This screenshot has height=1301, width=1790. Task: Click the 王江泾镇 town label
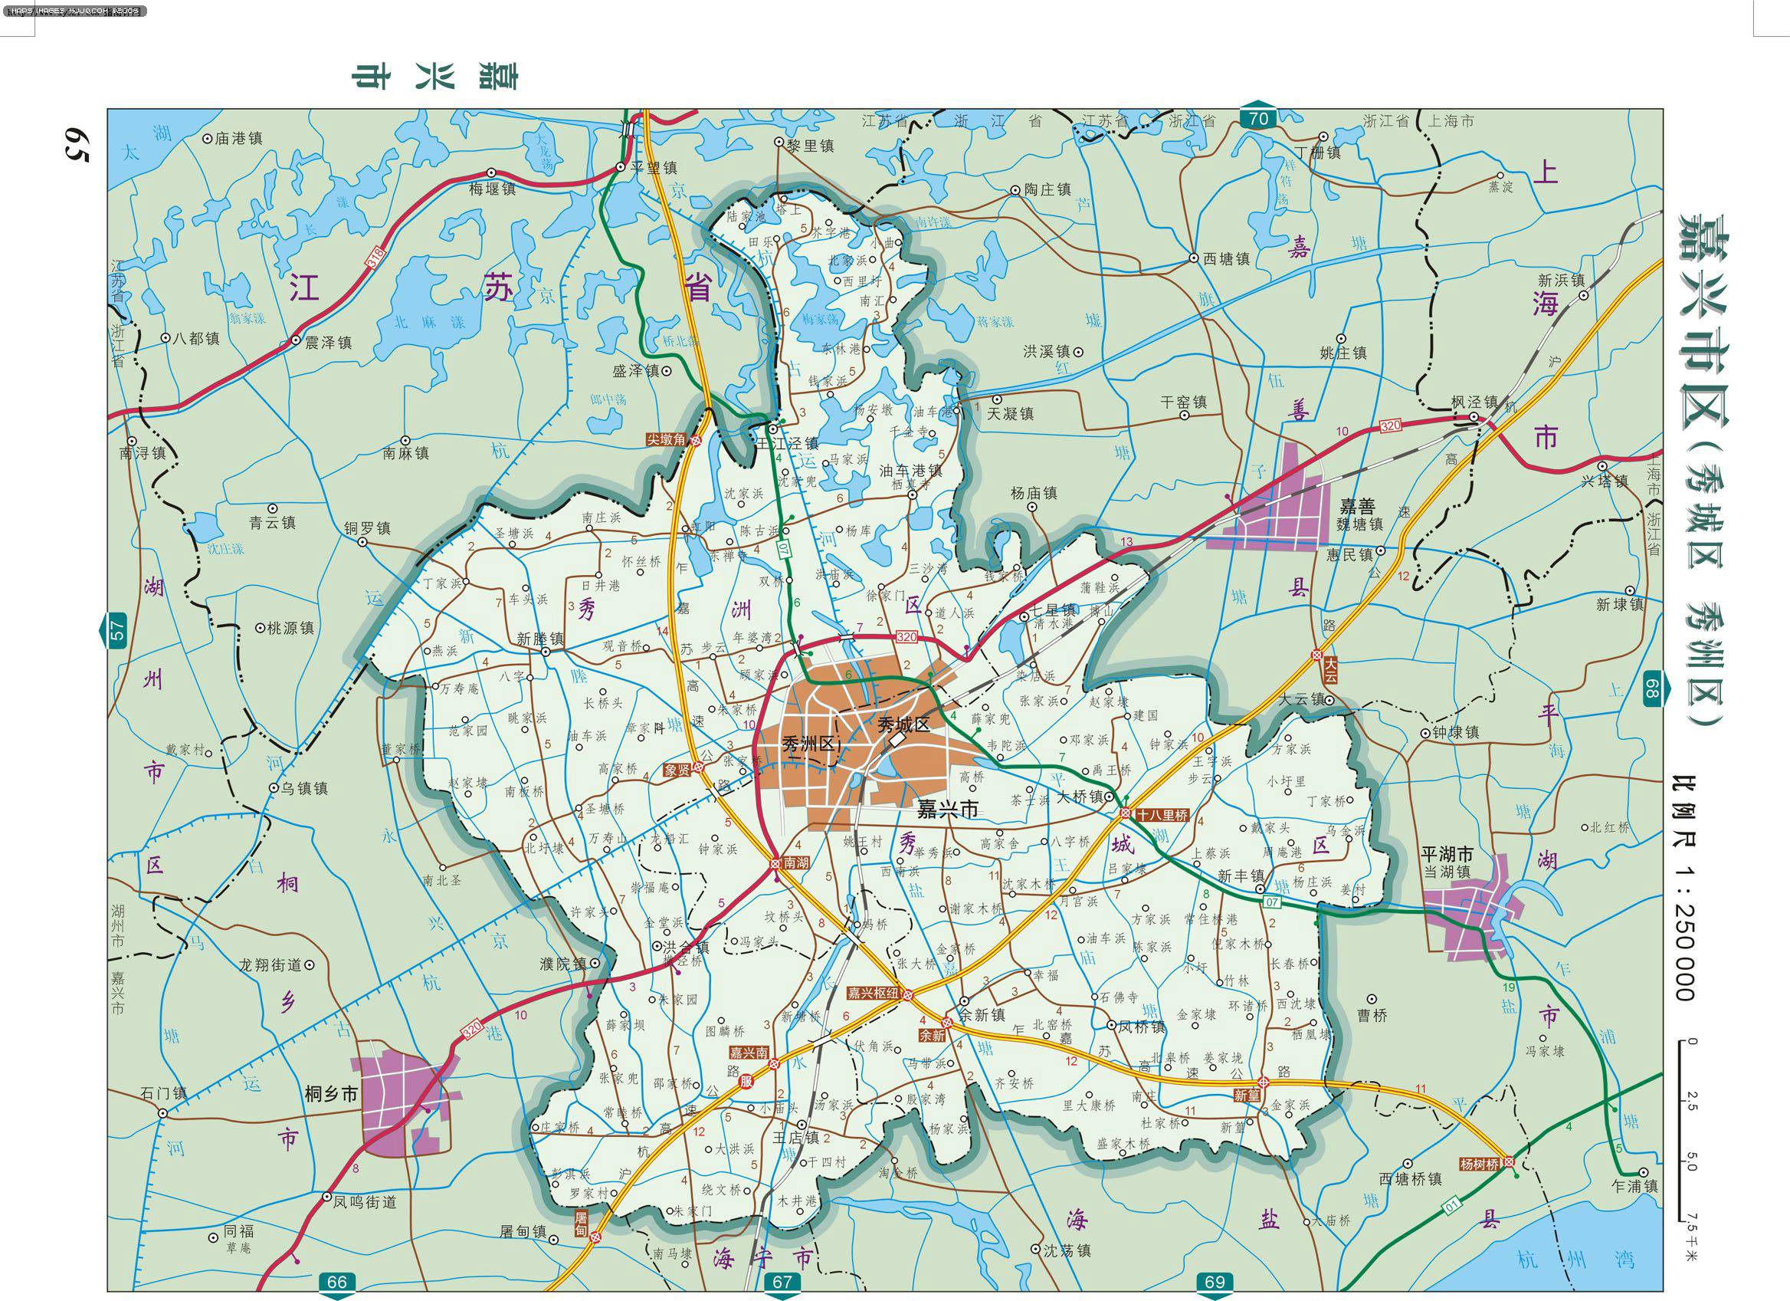point(788,444)
